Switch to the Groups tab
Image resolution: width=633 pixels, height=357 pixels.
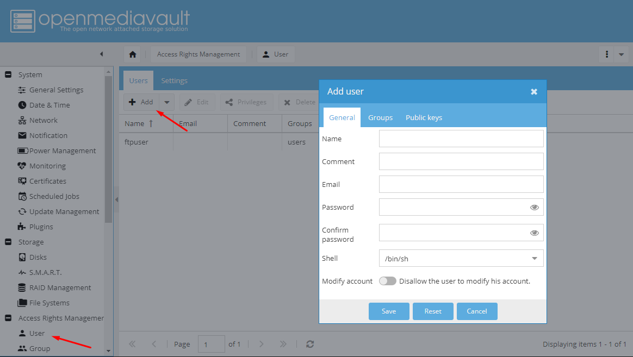pos(380,117)
